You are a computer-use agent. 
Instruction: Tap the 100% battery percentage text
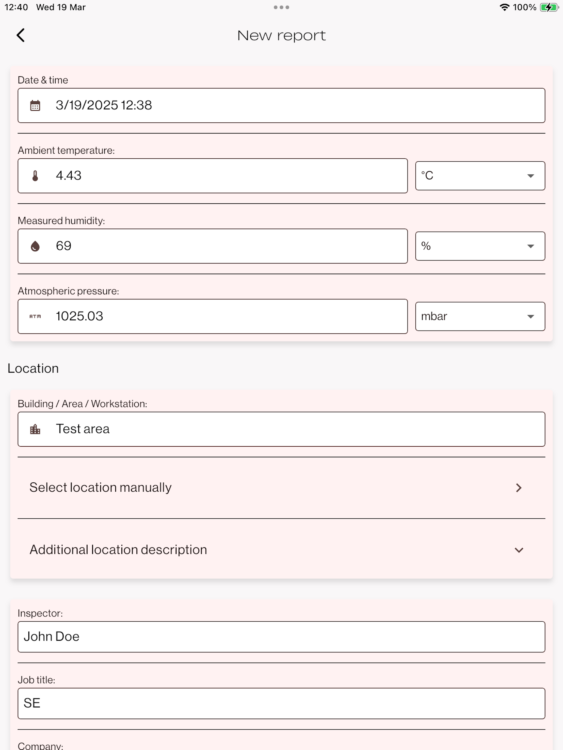(x=525, y=7)
